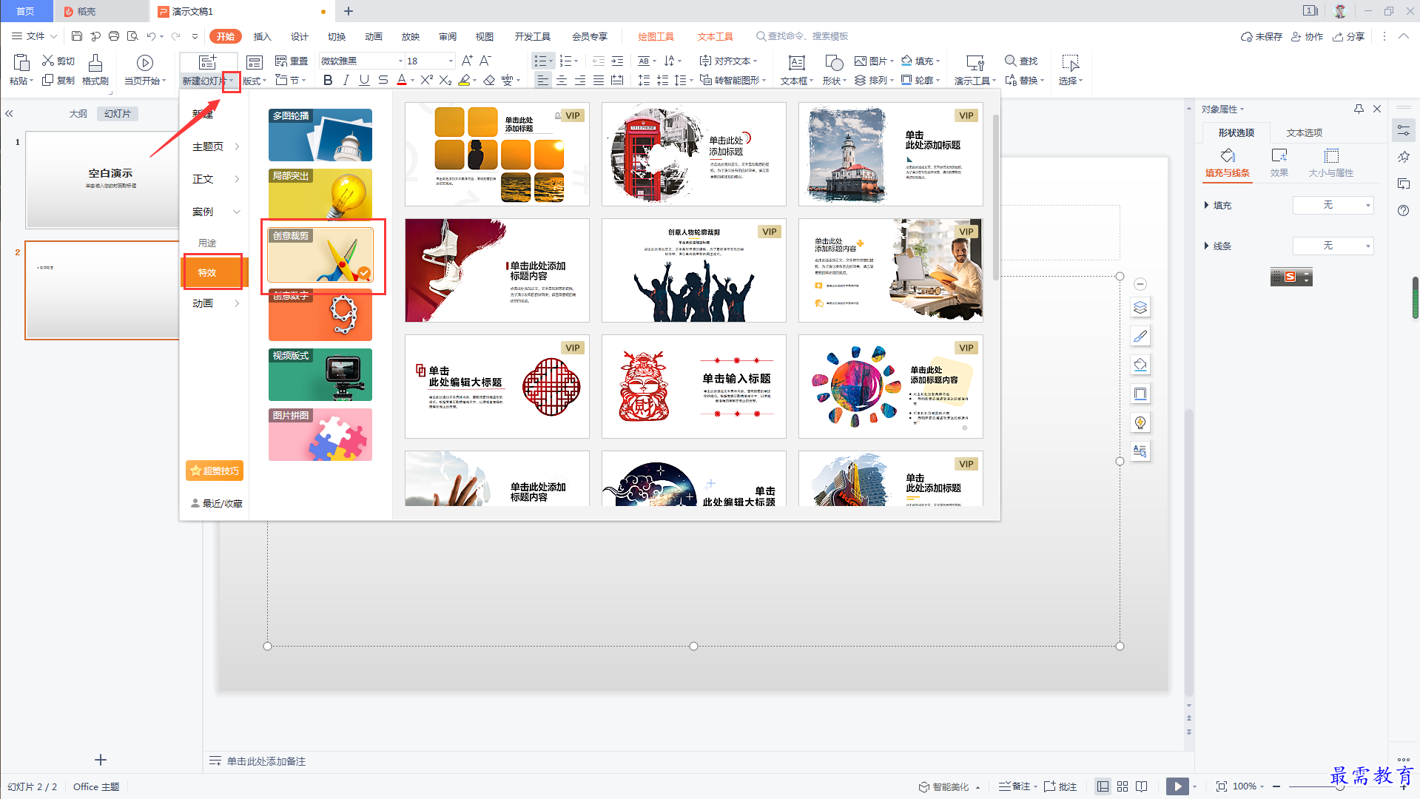This screenshot has height=799, width=1420.
Task: Click the pen icon beside the slide
Action: tap(1140, 336)
